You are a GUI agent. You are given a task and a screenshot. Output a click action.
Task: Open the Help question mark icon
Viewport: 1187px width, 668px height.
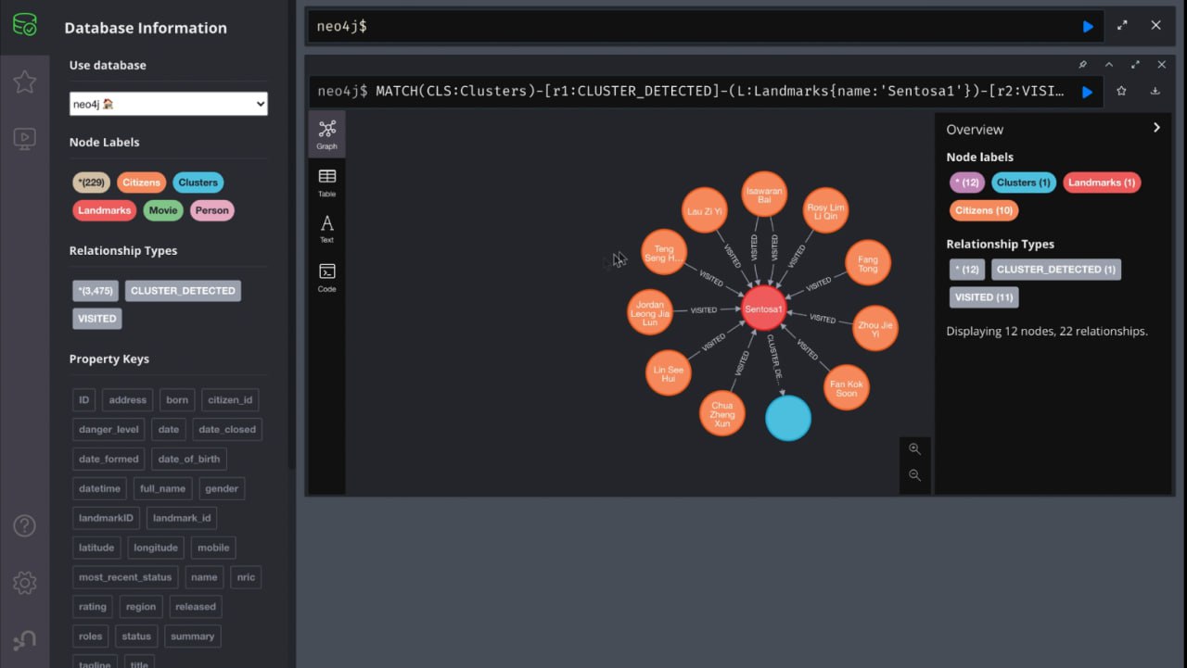pyautogui.click(x=25, y=526)
